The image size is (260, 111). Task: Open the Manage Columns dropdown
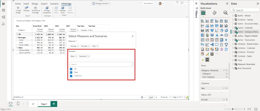pos(101,3)
